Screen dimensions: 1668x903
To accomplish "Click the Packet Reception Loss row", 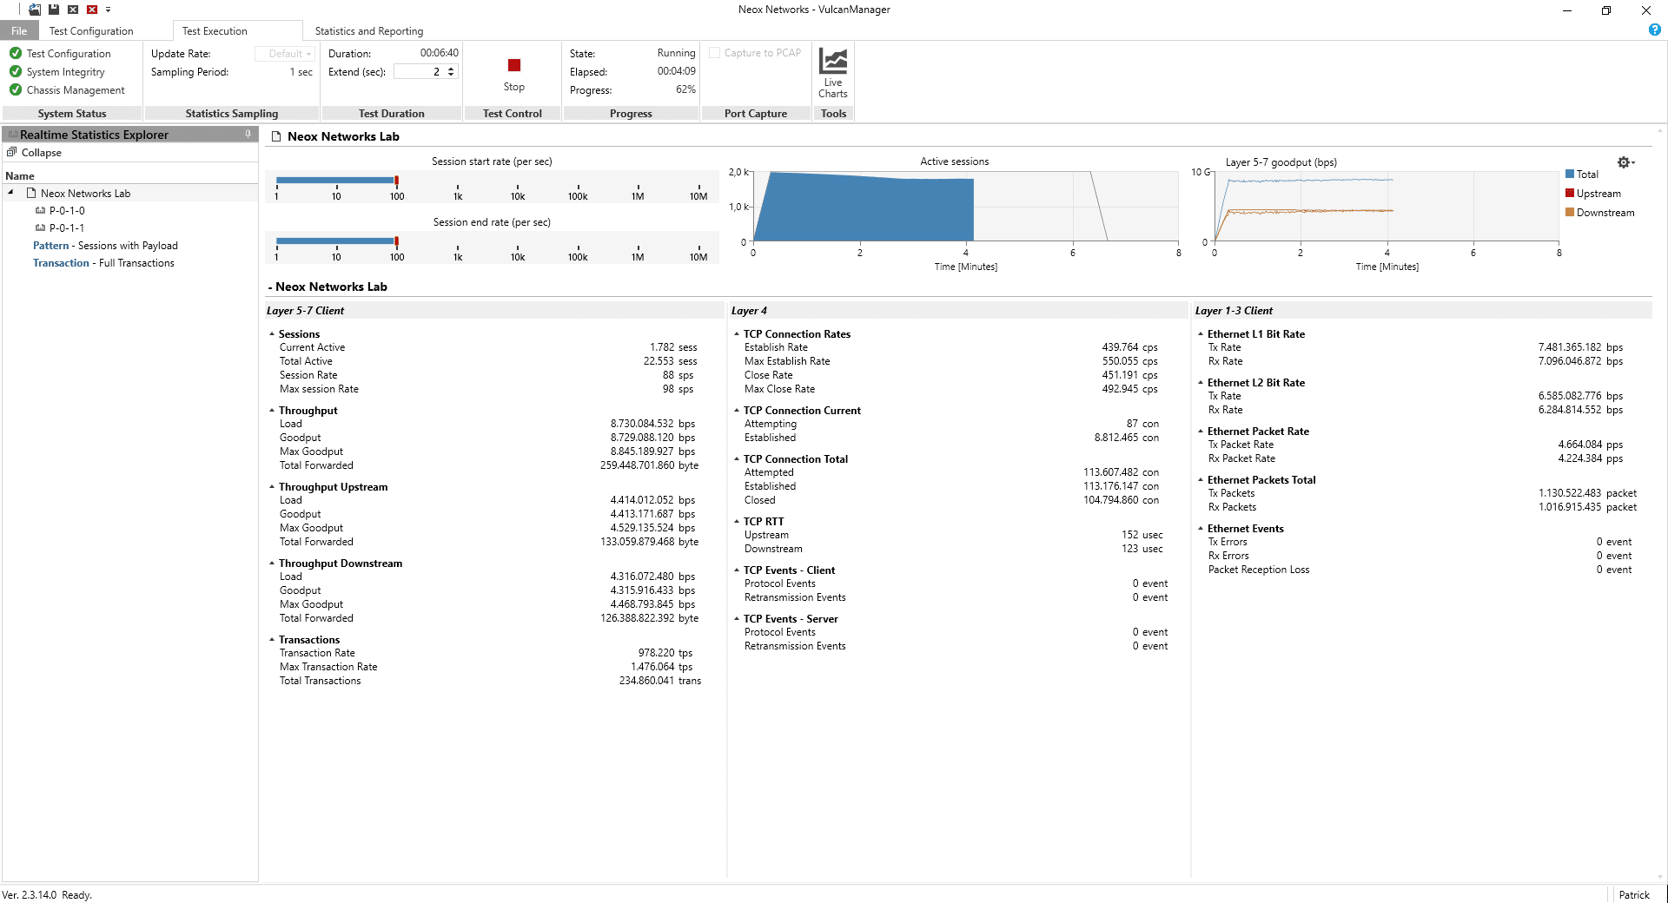I will [x=1421, y=570].
